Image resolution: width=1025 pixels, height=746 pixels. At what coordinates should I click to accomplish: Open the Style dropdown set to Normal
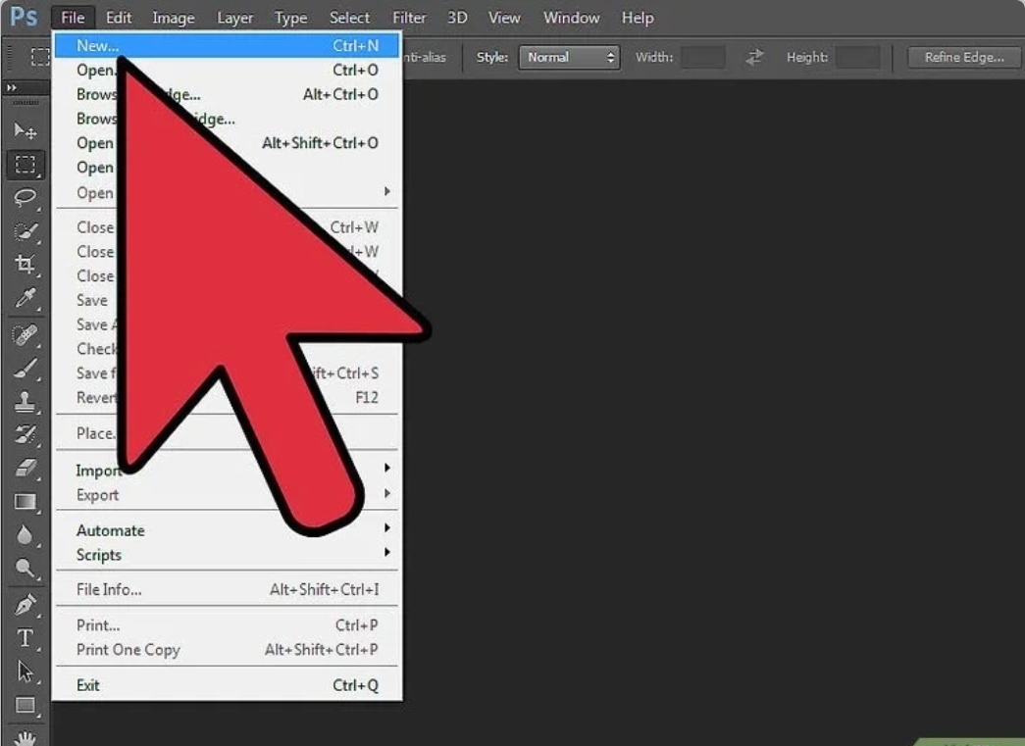point(569,58)
